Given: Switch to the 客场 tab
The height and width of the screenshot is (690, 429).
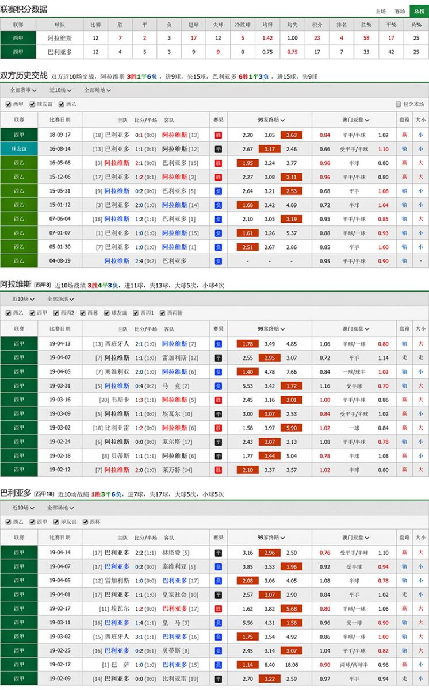Looking at the screenshot, I should [x=400, y=11].
